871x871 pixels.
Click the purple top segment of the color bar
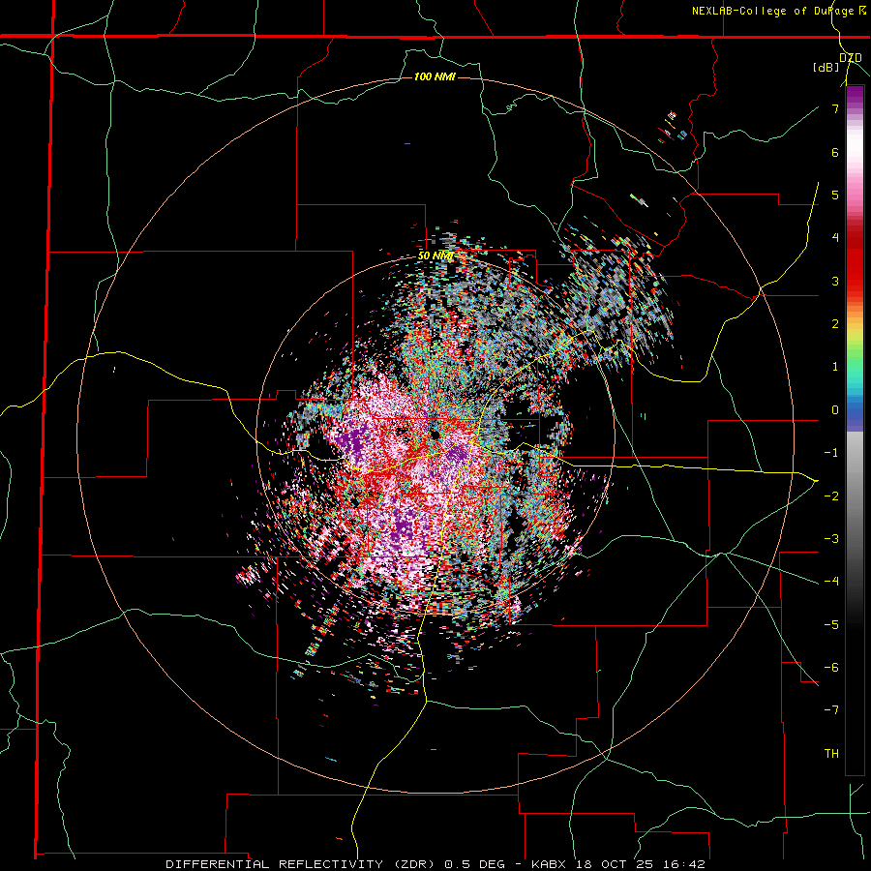[855, 97]
